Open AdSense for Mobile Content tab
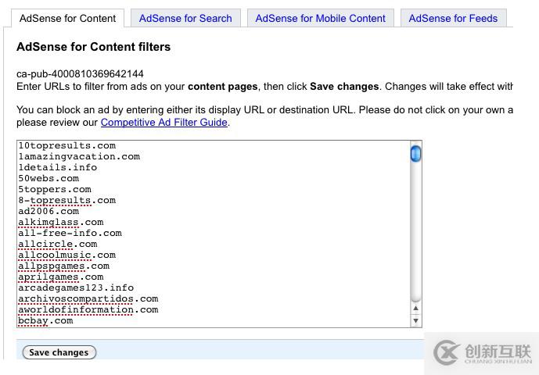539x375 pixels. pyautogui.click(x=321, y=18)
